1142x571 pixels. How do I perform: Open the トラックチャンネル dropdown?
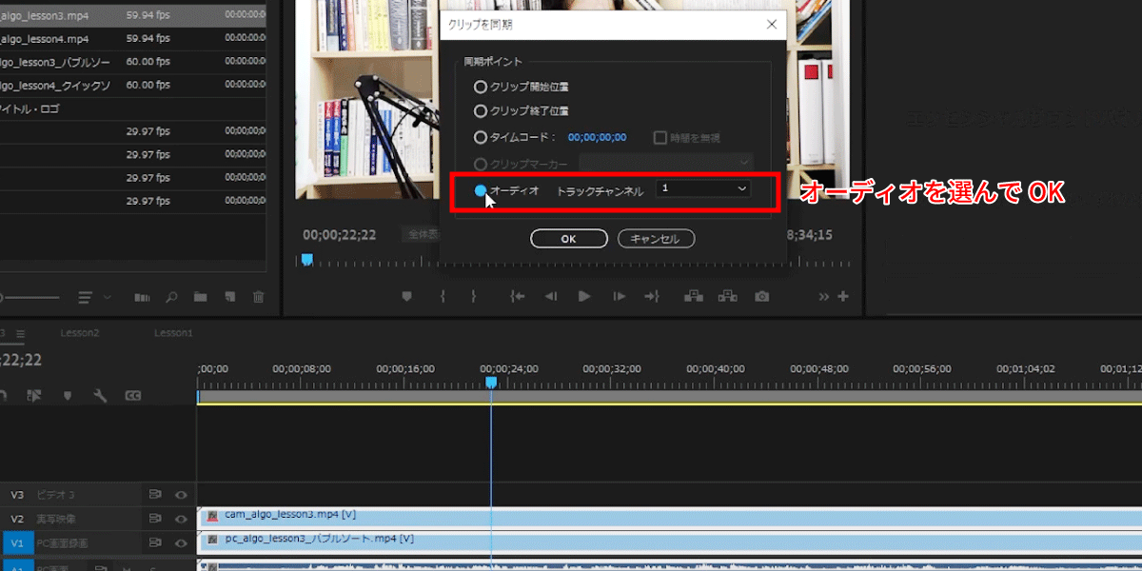(703, 189)
